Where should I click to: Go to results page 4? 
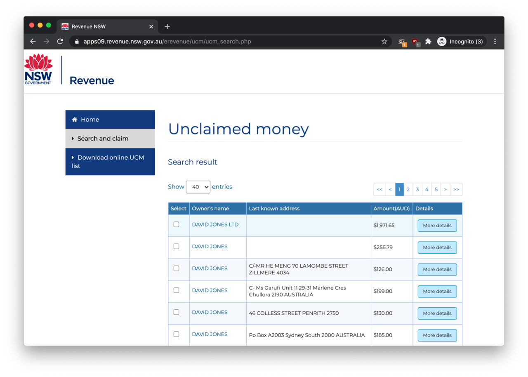pos(427,189)
